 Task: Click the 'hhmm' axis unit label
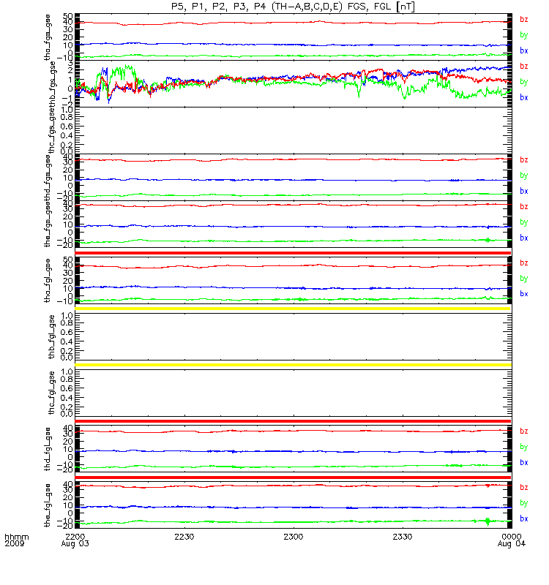pos(16,537)
